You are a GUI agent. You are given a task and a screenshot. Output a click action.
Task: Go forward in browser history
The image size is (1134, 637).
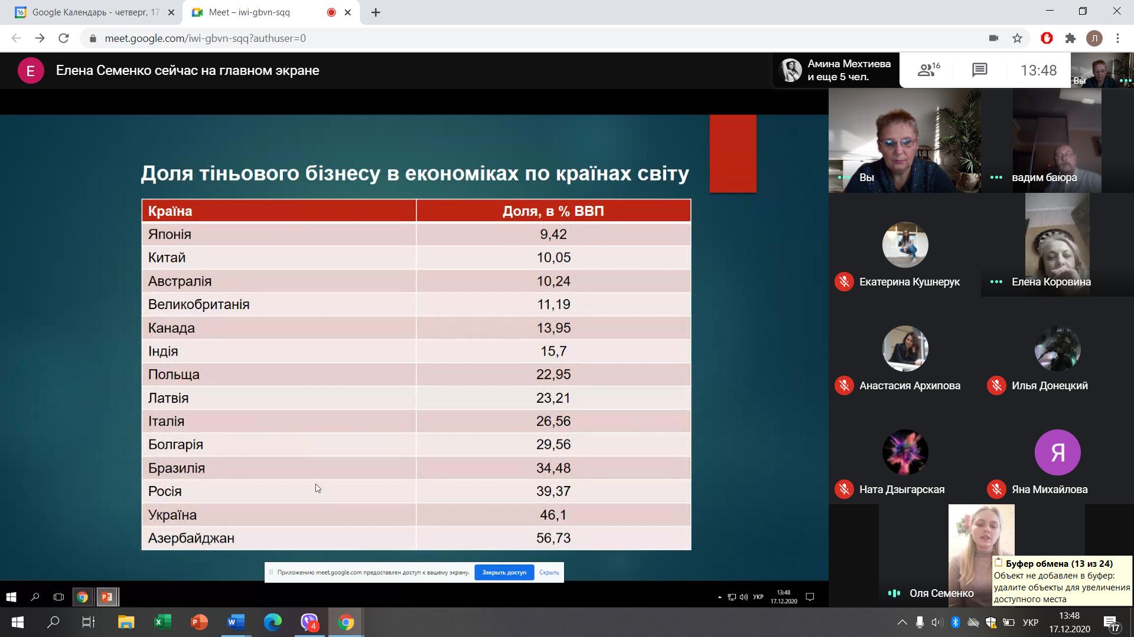click(x=40, y=38)
